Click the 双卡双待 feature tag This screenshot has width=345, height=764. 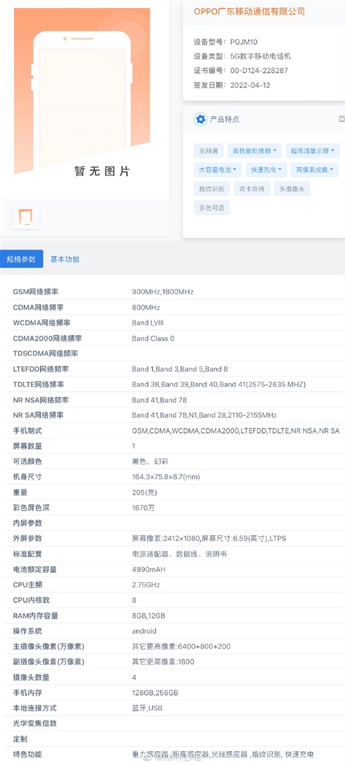pos(252,188)
